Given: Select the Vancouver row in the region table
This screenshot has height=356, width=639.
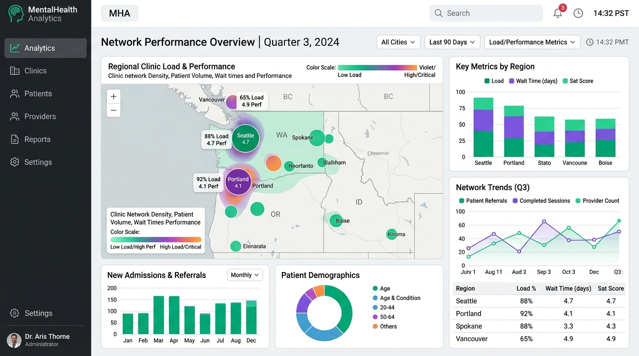Looking at the screenshot, I should click(539, 339).
